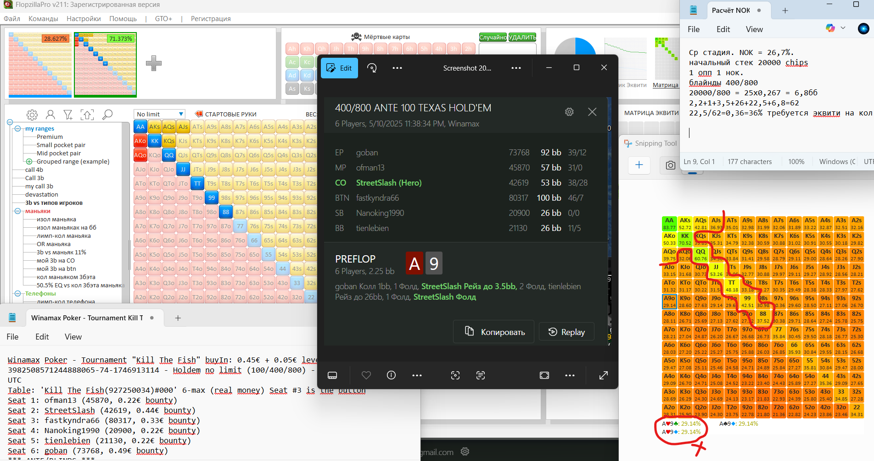This screenshot has height=461, width=874.
Task: Expand the Grouped range (example) node
Action: point(29,162)
